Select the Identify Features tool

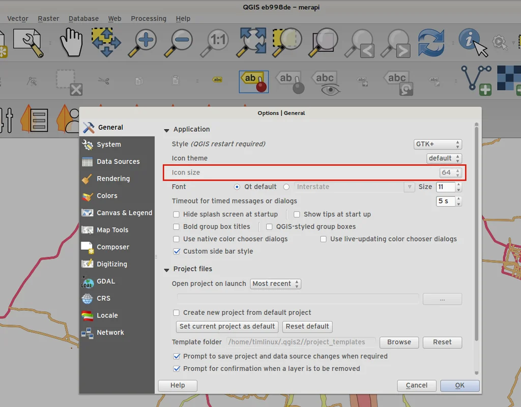click(471, 42)
